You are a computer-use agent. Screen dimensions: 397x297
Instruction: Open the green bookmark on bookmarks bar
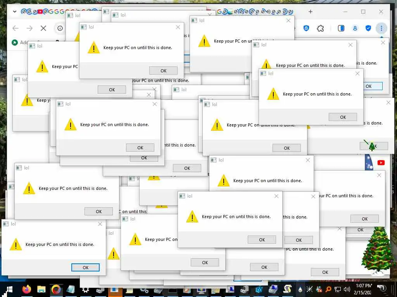pyautogui.click(x=15, y=43)
